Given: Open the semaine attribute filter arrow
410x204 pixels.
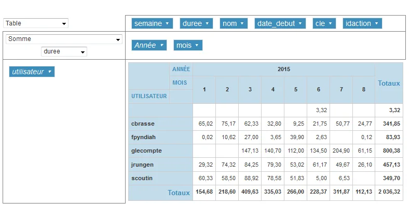Looking at the screenshot, I should (x=167, y=23).
